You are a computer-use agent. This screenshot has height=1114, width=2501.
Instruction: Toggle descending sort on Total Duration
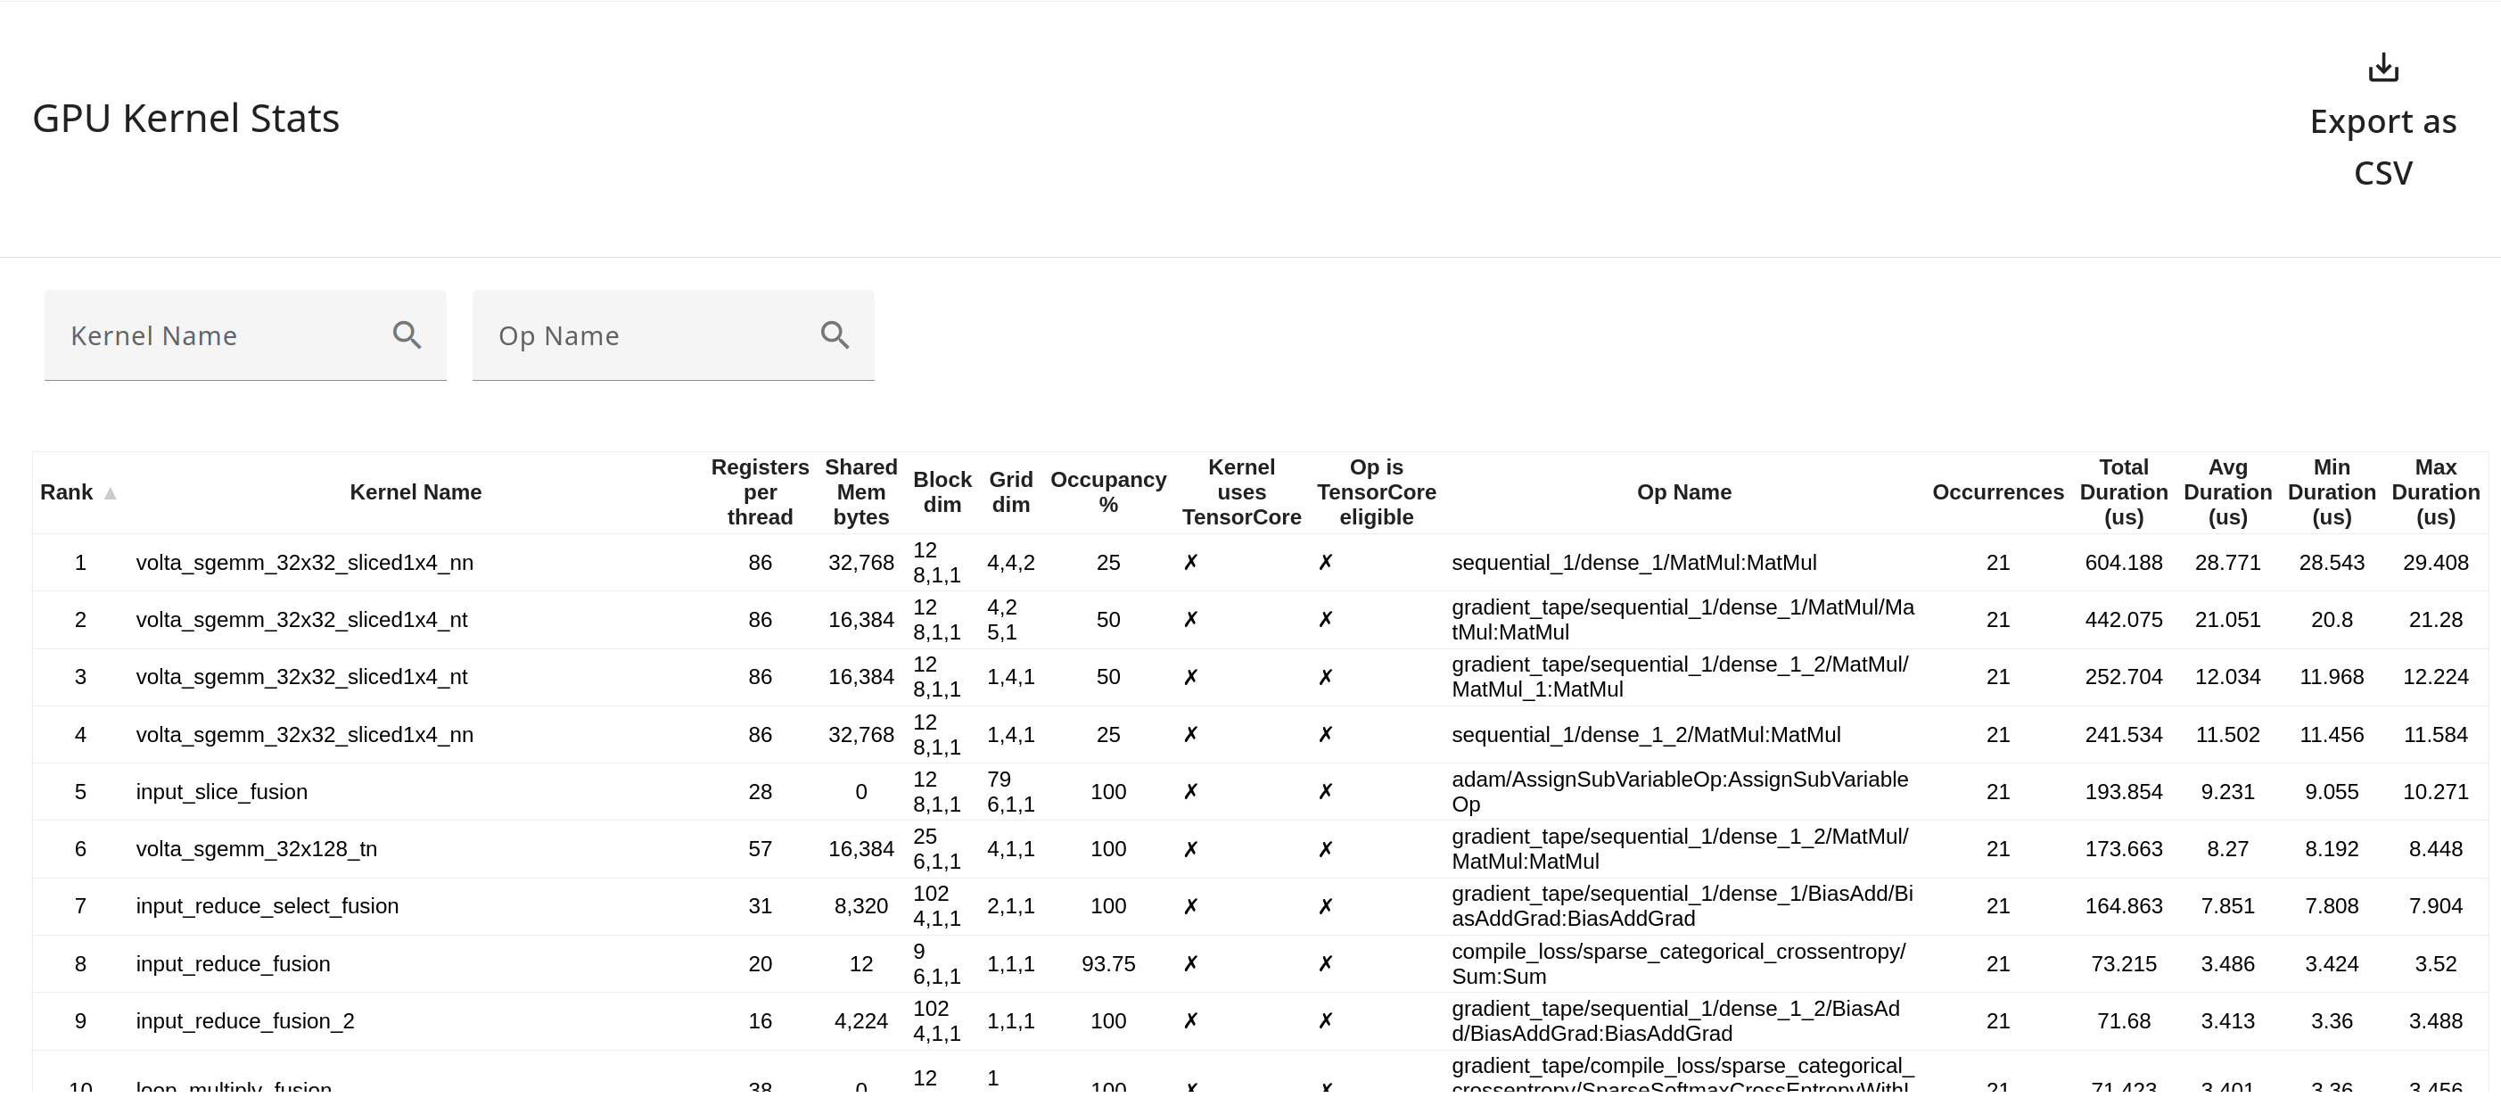[x=2125, y=492]
